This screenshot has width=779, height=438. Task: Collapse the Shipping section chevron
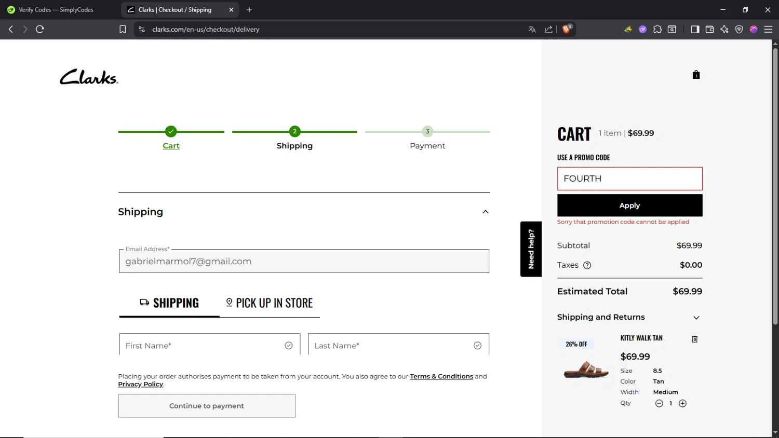(485, 212)
